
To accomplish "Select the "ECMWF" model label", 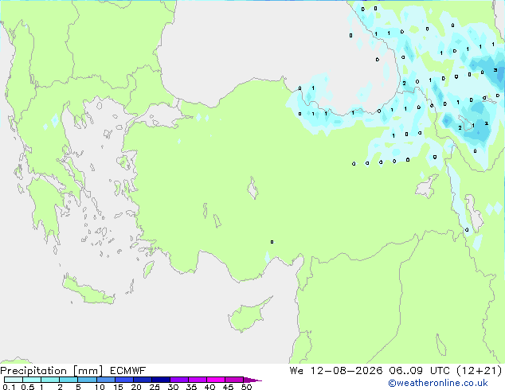I will 127,371.
